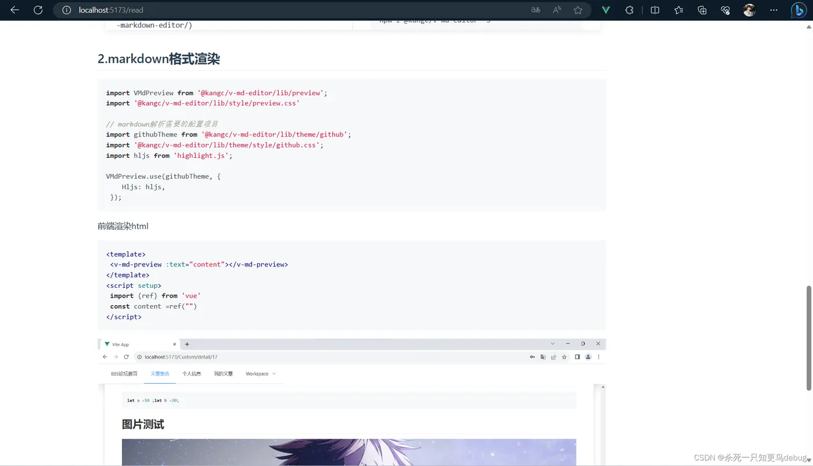Open the Vue devtools extension icon
The height and width of the screenshot is (466, 813).
pyautogui.click(x=606, y=10)
